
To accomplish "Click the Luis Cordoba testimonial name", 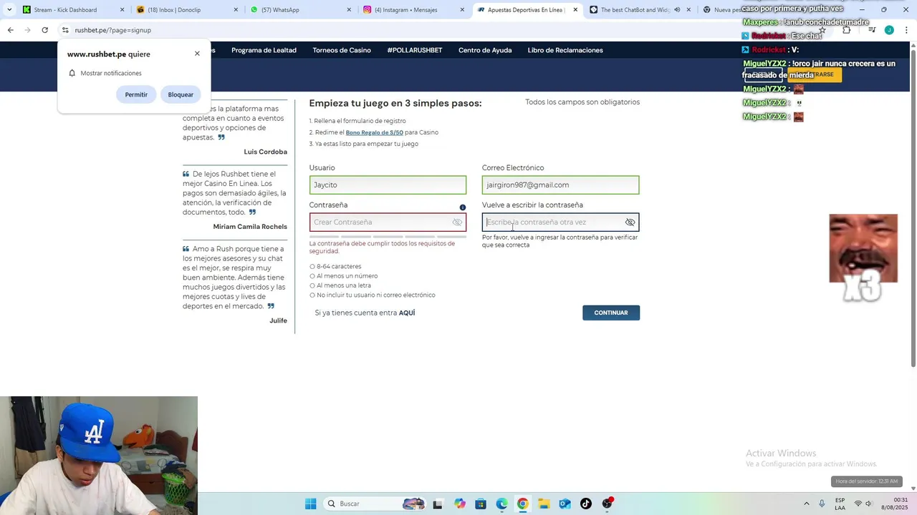I will (x=265, y=152).
